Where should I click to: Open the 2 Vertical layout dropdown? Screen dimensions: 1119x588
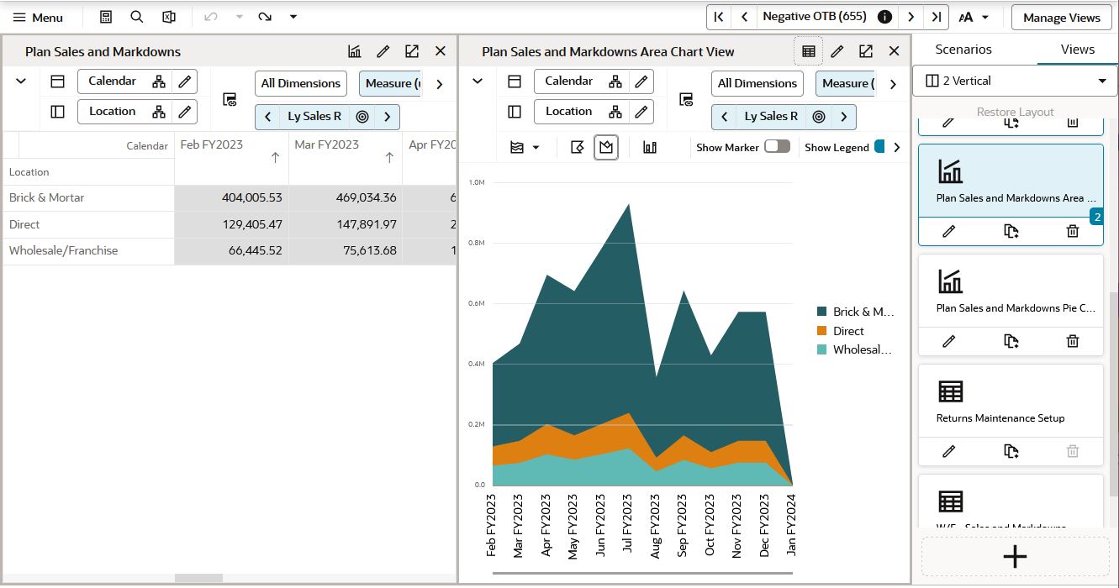[1015, 81]
